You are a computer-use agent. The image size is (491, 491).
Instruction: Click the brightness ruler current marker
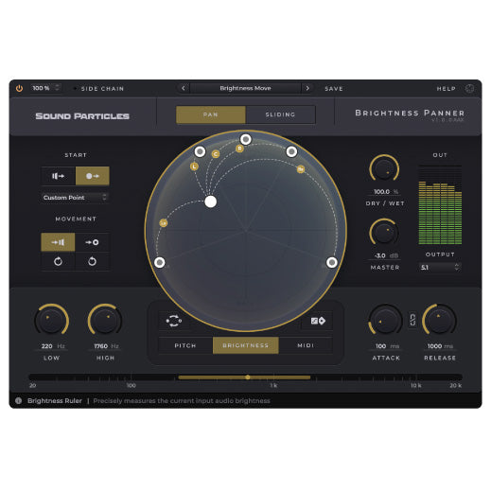click(248, 377)
